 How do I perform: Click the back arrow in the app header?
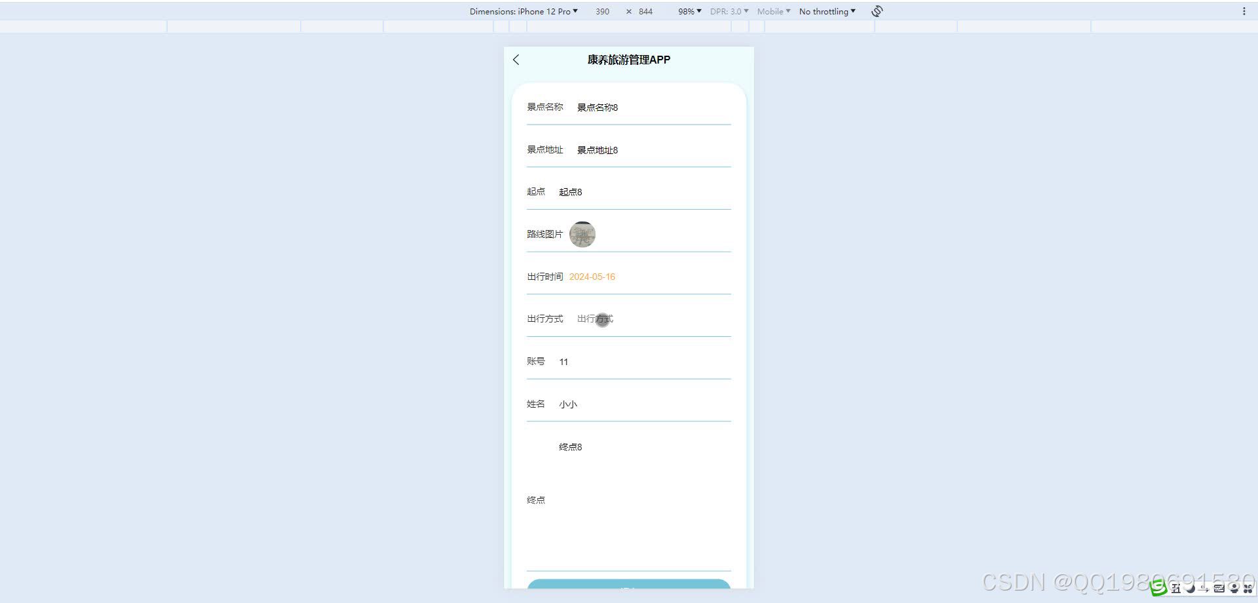pyautogui.click(x=516, y=60)
